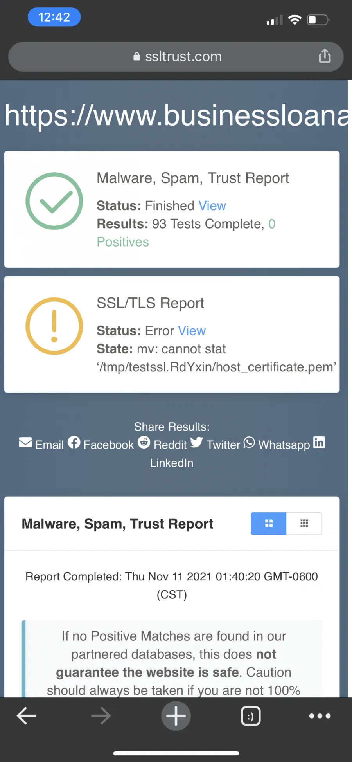Share results via Whatsapp icon

(249, 442)
